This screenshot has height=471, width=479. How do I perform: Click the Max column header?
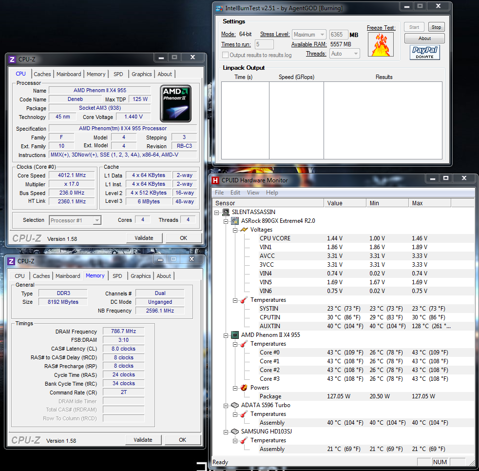click(x=430, y=203)
